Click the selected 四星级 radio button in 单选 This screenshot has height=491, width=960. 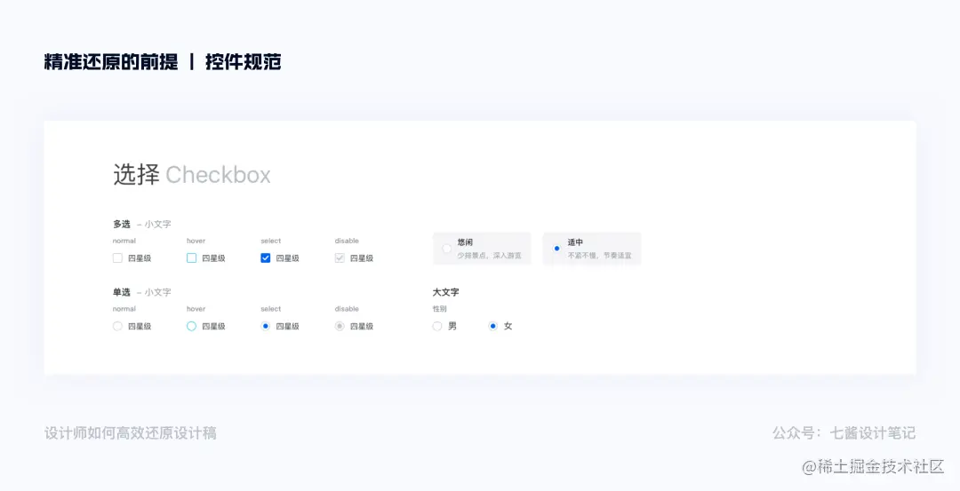pyautogui.click(x=266, y=326)
